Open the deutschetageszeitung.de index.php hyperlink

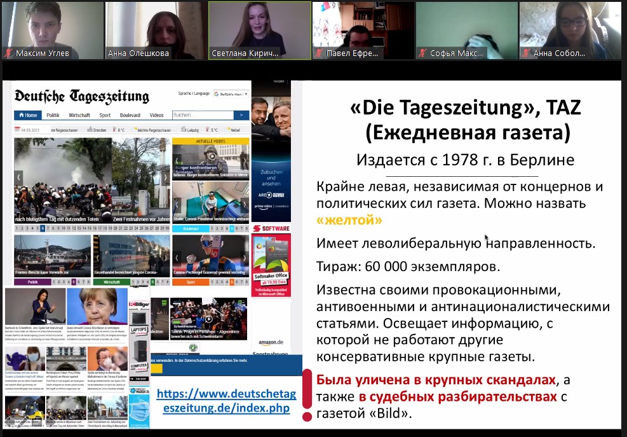(x=226, y=401)
